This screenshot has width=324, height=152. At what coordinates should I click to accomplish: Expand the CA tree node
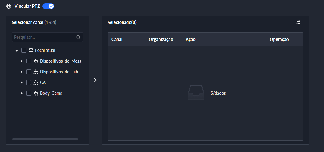21,83
